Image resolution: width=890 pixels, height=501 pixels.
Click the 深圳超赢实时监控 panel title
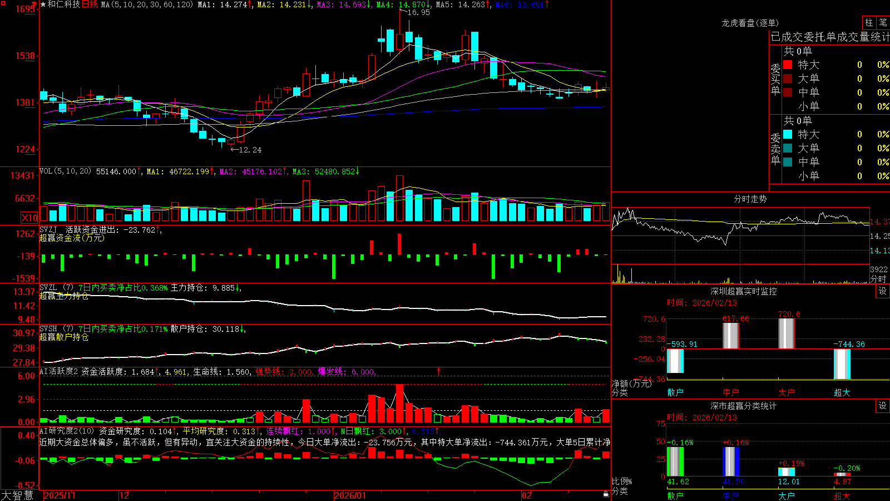pos(743,291)
